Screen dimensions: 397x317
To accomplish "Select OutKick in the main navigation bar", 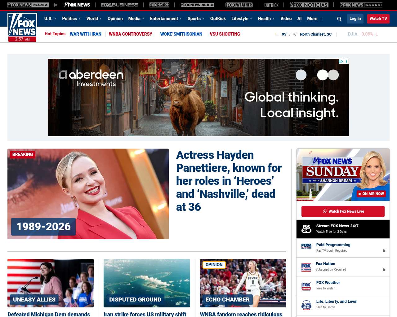I will coord(218,19).
